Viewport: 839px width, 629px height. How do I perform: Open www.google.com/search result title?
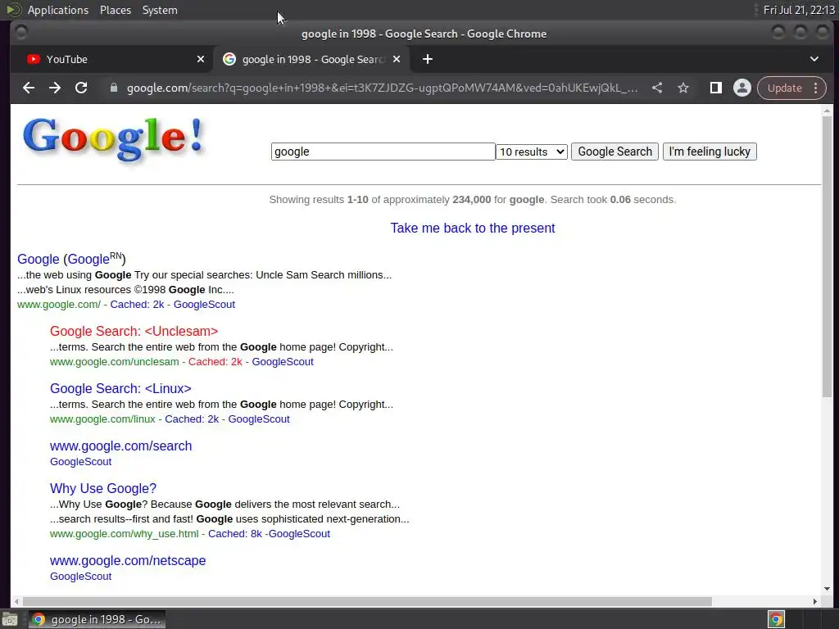coord(121,446)
